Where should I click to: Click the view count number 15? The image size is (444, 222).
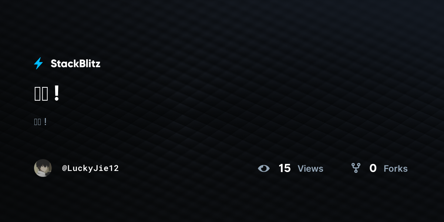pyautogui.click(x=285, y=168)
